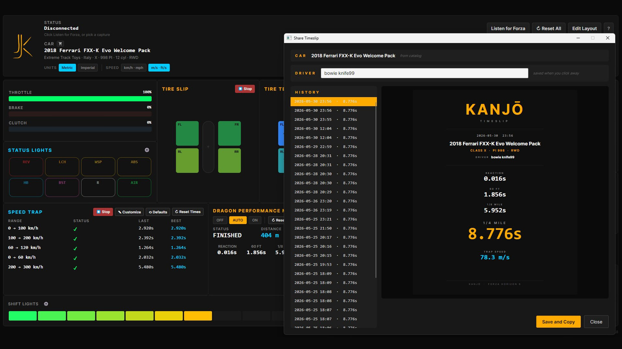Open the car catalog cart icon
Image resolution: width=622 pixels, height=349 pixels.
pyautogui.click(x=60, y=44)
